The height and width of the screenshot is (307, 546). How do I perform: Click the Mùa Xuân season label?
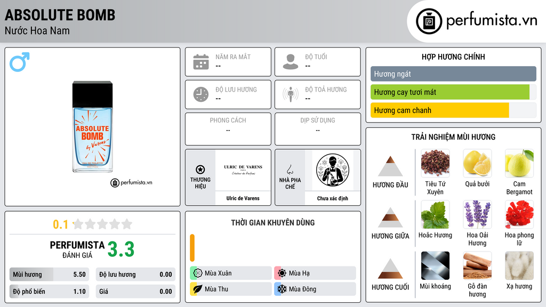218,273
